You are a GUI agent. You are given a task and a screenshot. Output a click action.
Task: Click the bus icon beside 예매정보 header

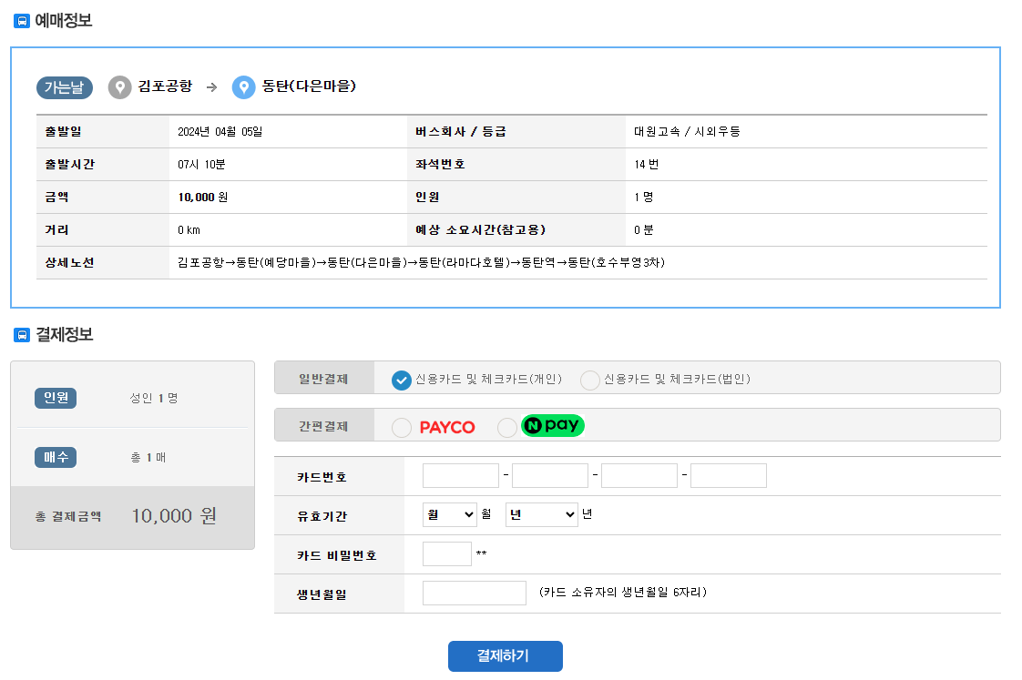pyautogui.click(x=24, y=18)
